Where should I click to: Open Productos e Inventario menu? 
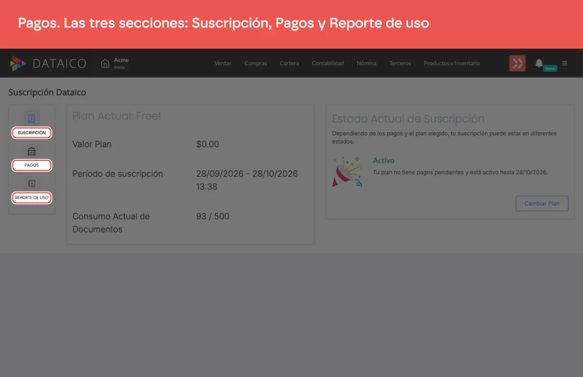(452, 63)
